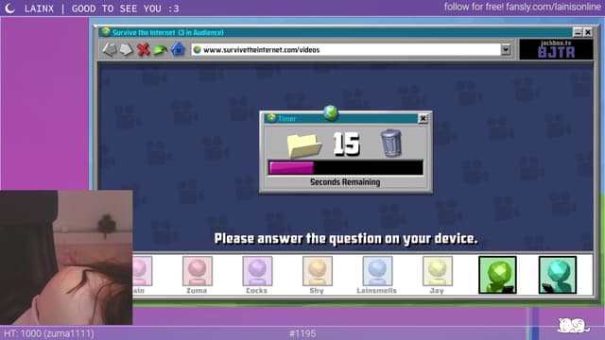Image resolution: width=605 pixels, height=340 pixels.
Task: Select the Cocks player avatar
Action: pos(257,271)
